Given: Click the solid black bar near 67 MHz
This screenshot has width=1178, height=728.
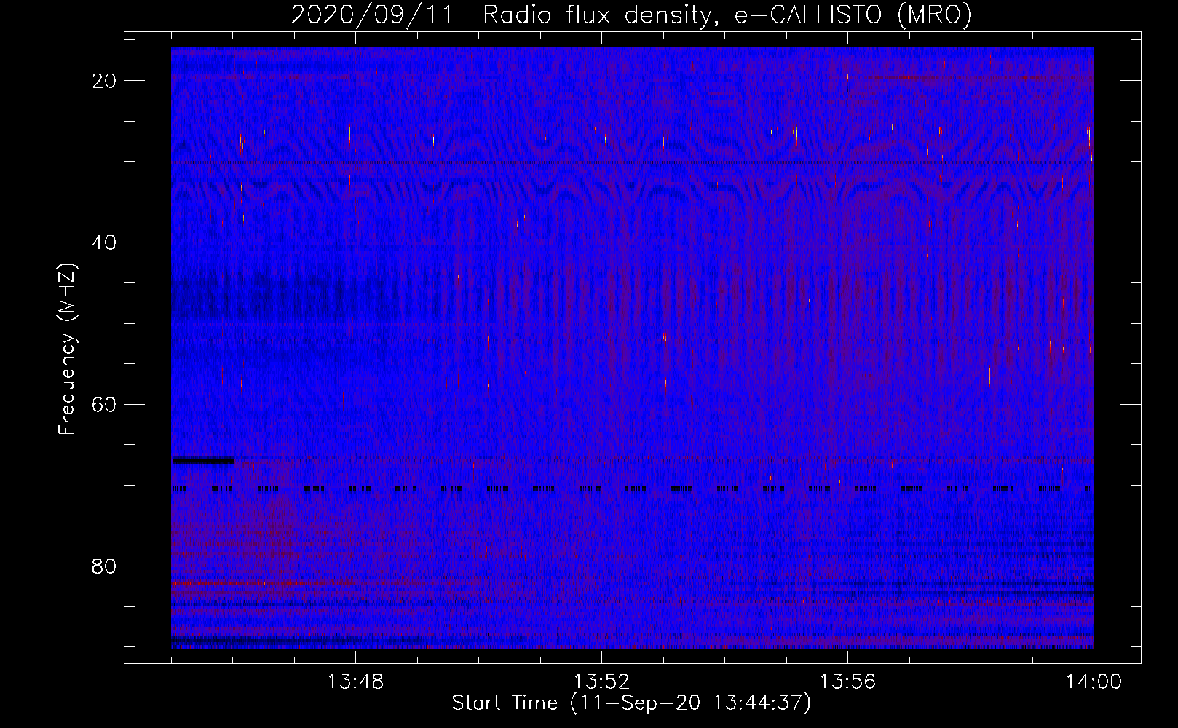Looking at the screenshot, I should coord(203,460).
